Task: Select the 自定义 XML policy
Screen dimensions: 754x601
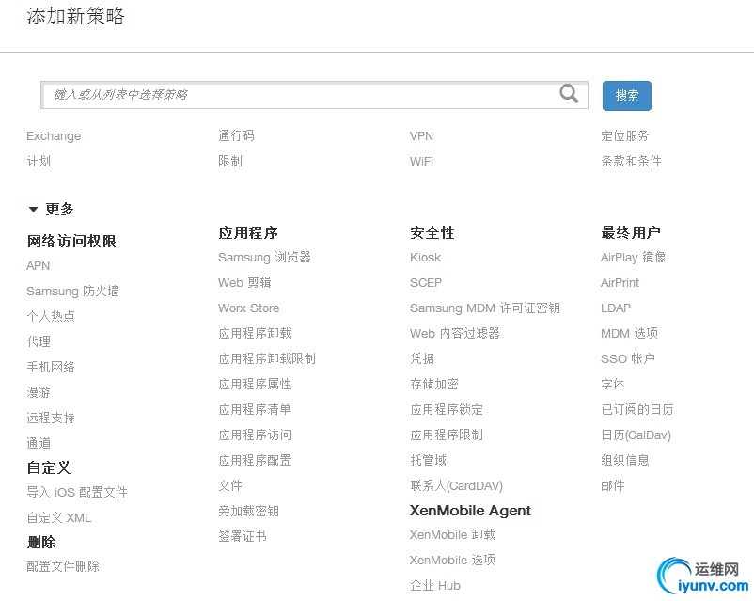Action: (x=59, y=517)
